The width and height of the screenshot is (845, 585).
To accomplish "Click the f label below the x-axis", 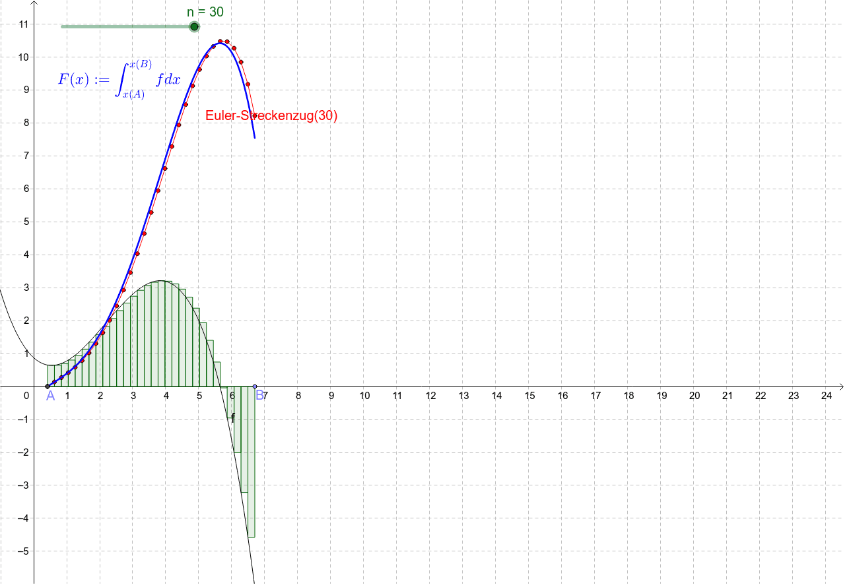I will coord(232,417).
